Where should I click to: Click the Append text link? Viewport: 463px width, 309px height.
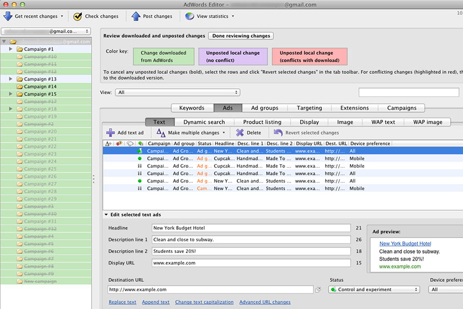pos(156,302)
